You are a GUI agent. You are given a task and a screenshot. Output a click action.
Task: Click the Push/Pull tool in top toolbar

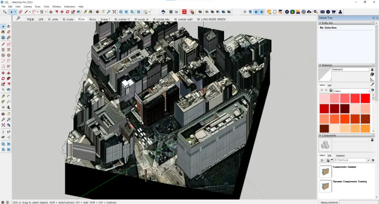(51, 12)
